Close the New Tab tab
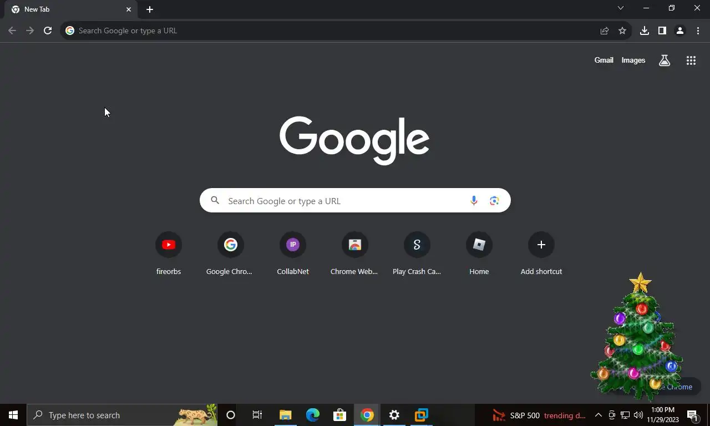This screenshot has width=710, height=426. click(129, 9)
